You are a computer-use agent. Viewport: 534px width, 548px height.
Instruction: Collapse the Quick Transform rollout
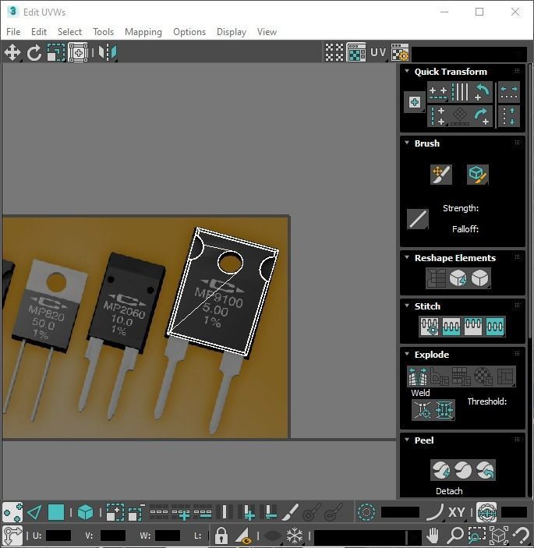(x=407, y=71)
